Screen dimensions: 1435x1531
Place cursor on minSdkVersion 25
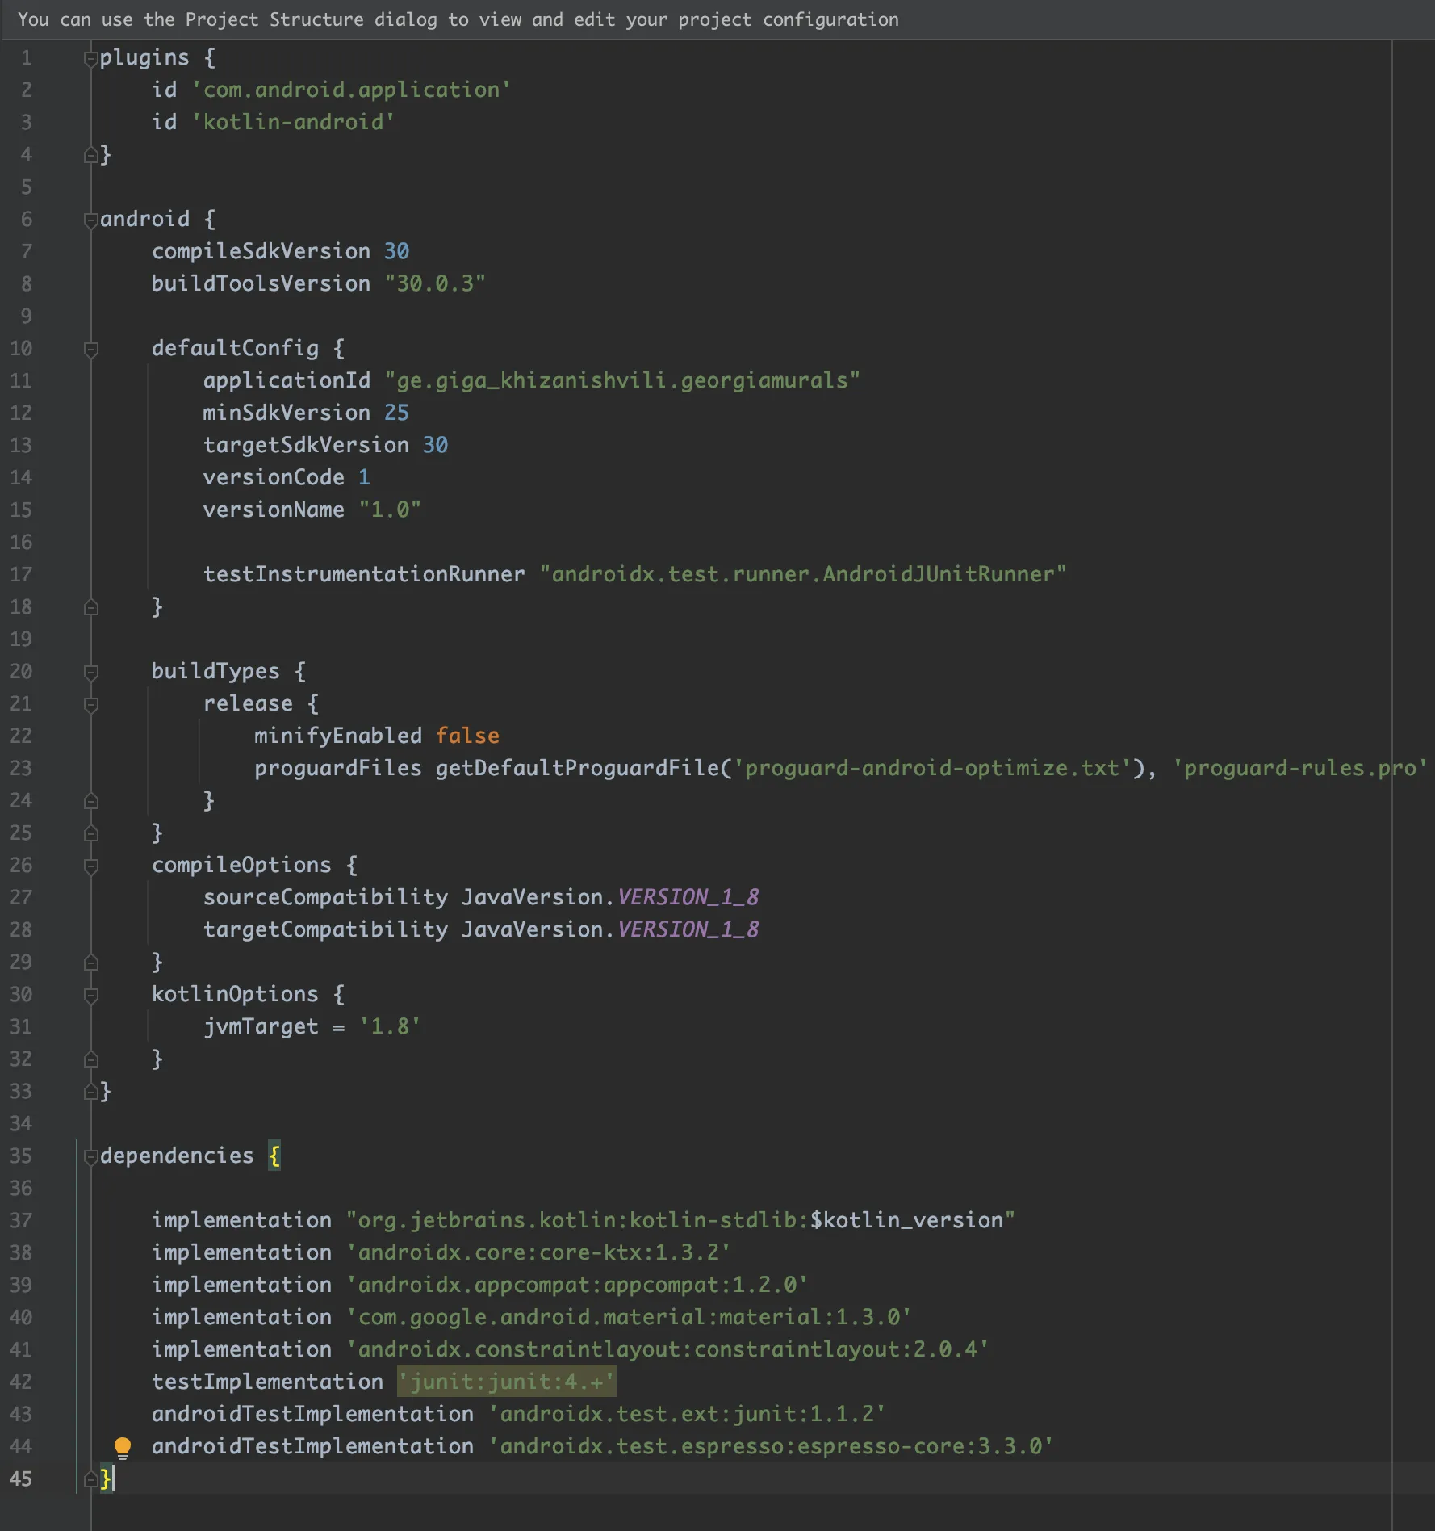[306, 413]
